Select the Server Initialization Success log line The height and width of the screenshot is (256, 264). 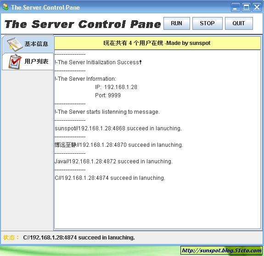(x=98, y=62)
